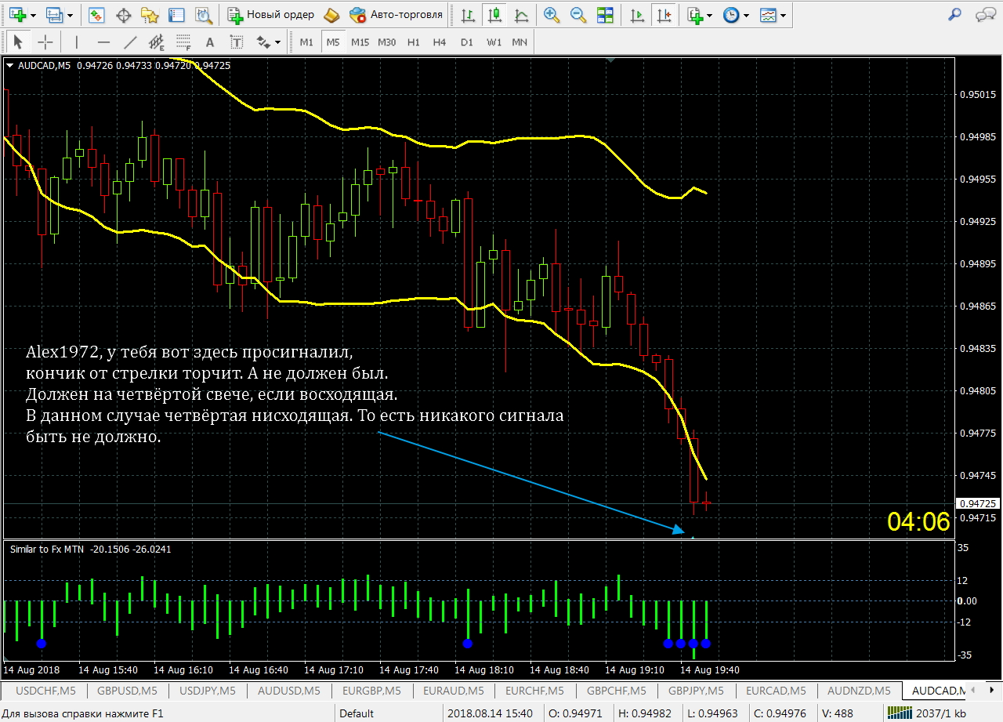Viewport: 1003px width, 722px height.
Task: Select the H1 timeframe button
Action: [x=414, y=42]
